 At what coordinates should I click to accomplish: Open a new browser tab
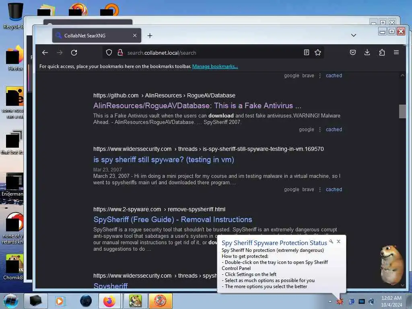pos(150,35)
